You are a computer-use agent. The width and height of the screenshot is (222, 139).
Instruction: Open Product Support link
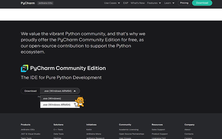pos(160,134)
